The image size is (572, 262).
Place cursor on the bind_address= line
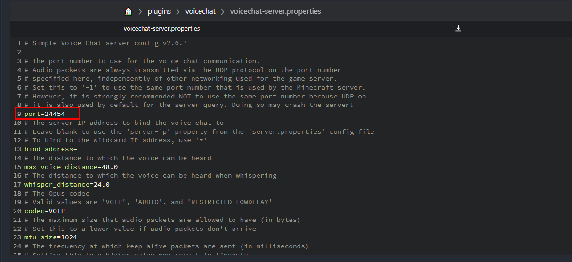coord(51,149)
